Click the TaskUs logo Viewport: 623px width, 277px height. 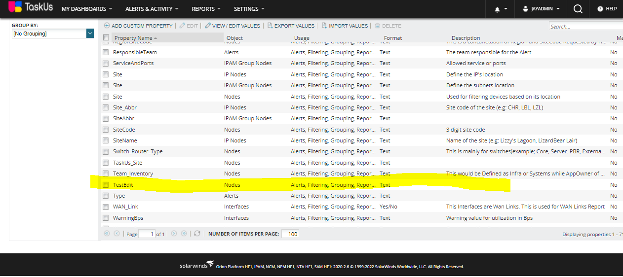point(31,7)
